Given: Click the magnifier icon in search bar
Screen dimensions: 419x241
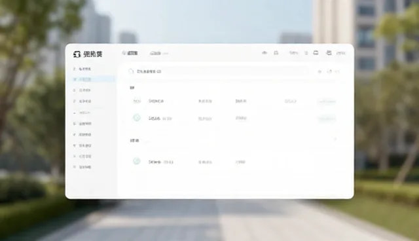Looking at the screenshot, I should click(x=131, y=71).
